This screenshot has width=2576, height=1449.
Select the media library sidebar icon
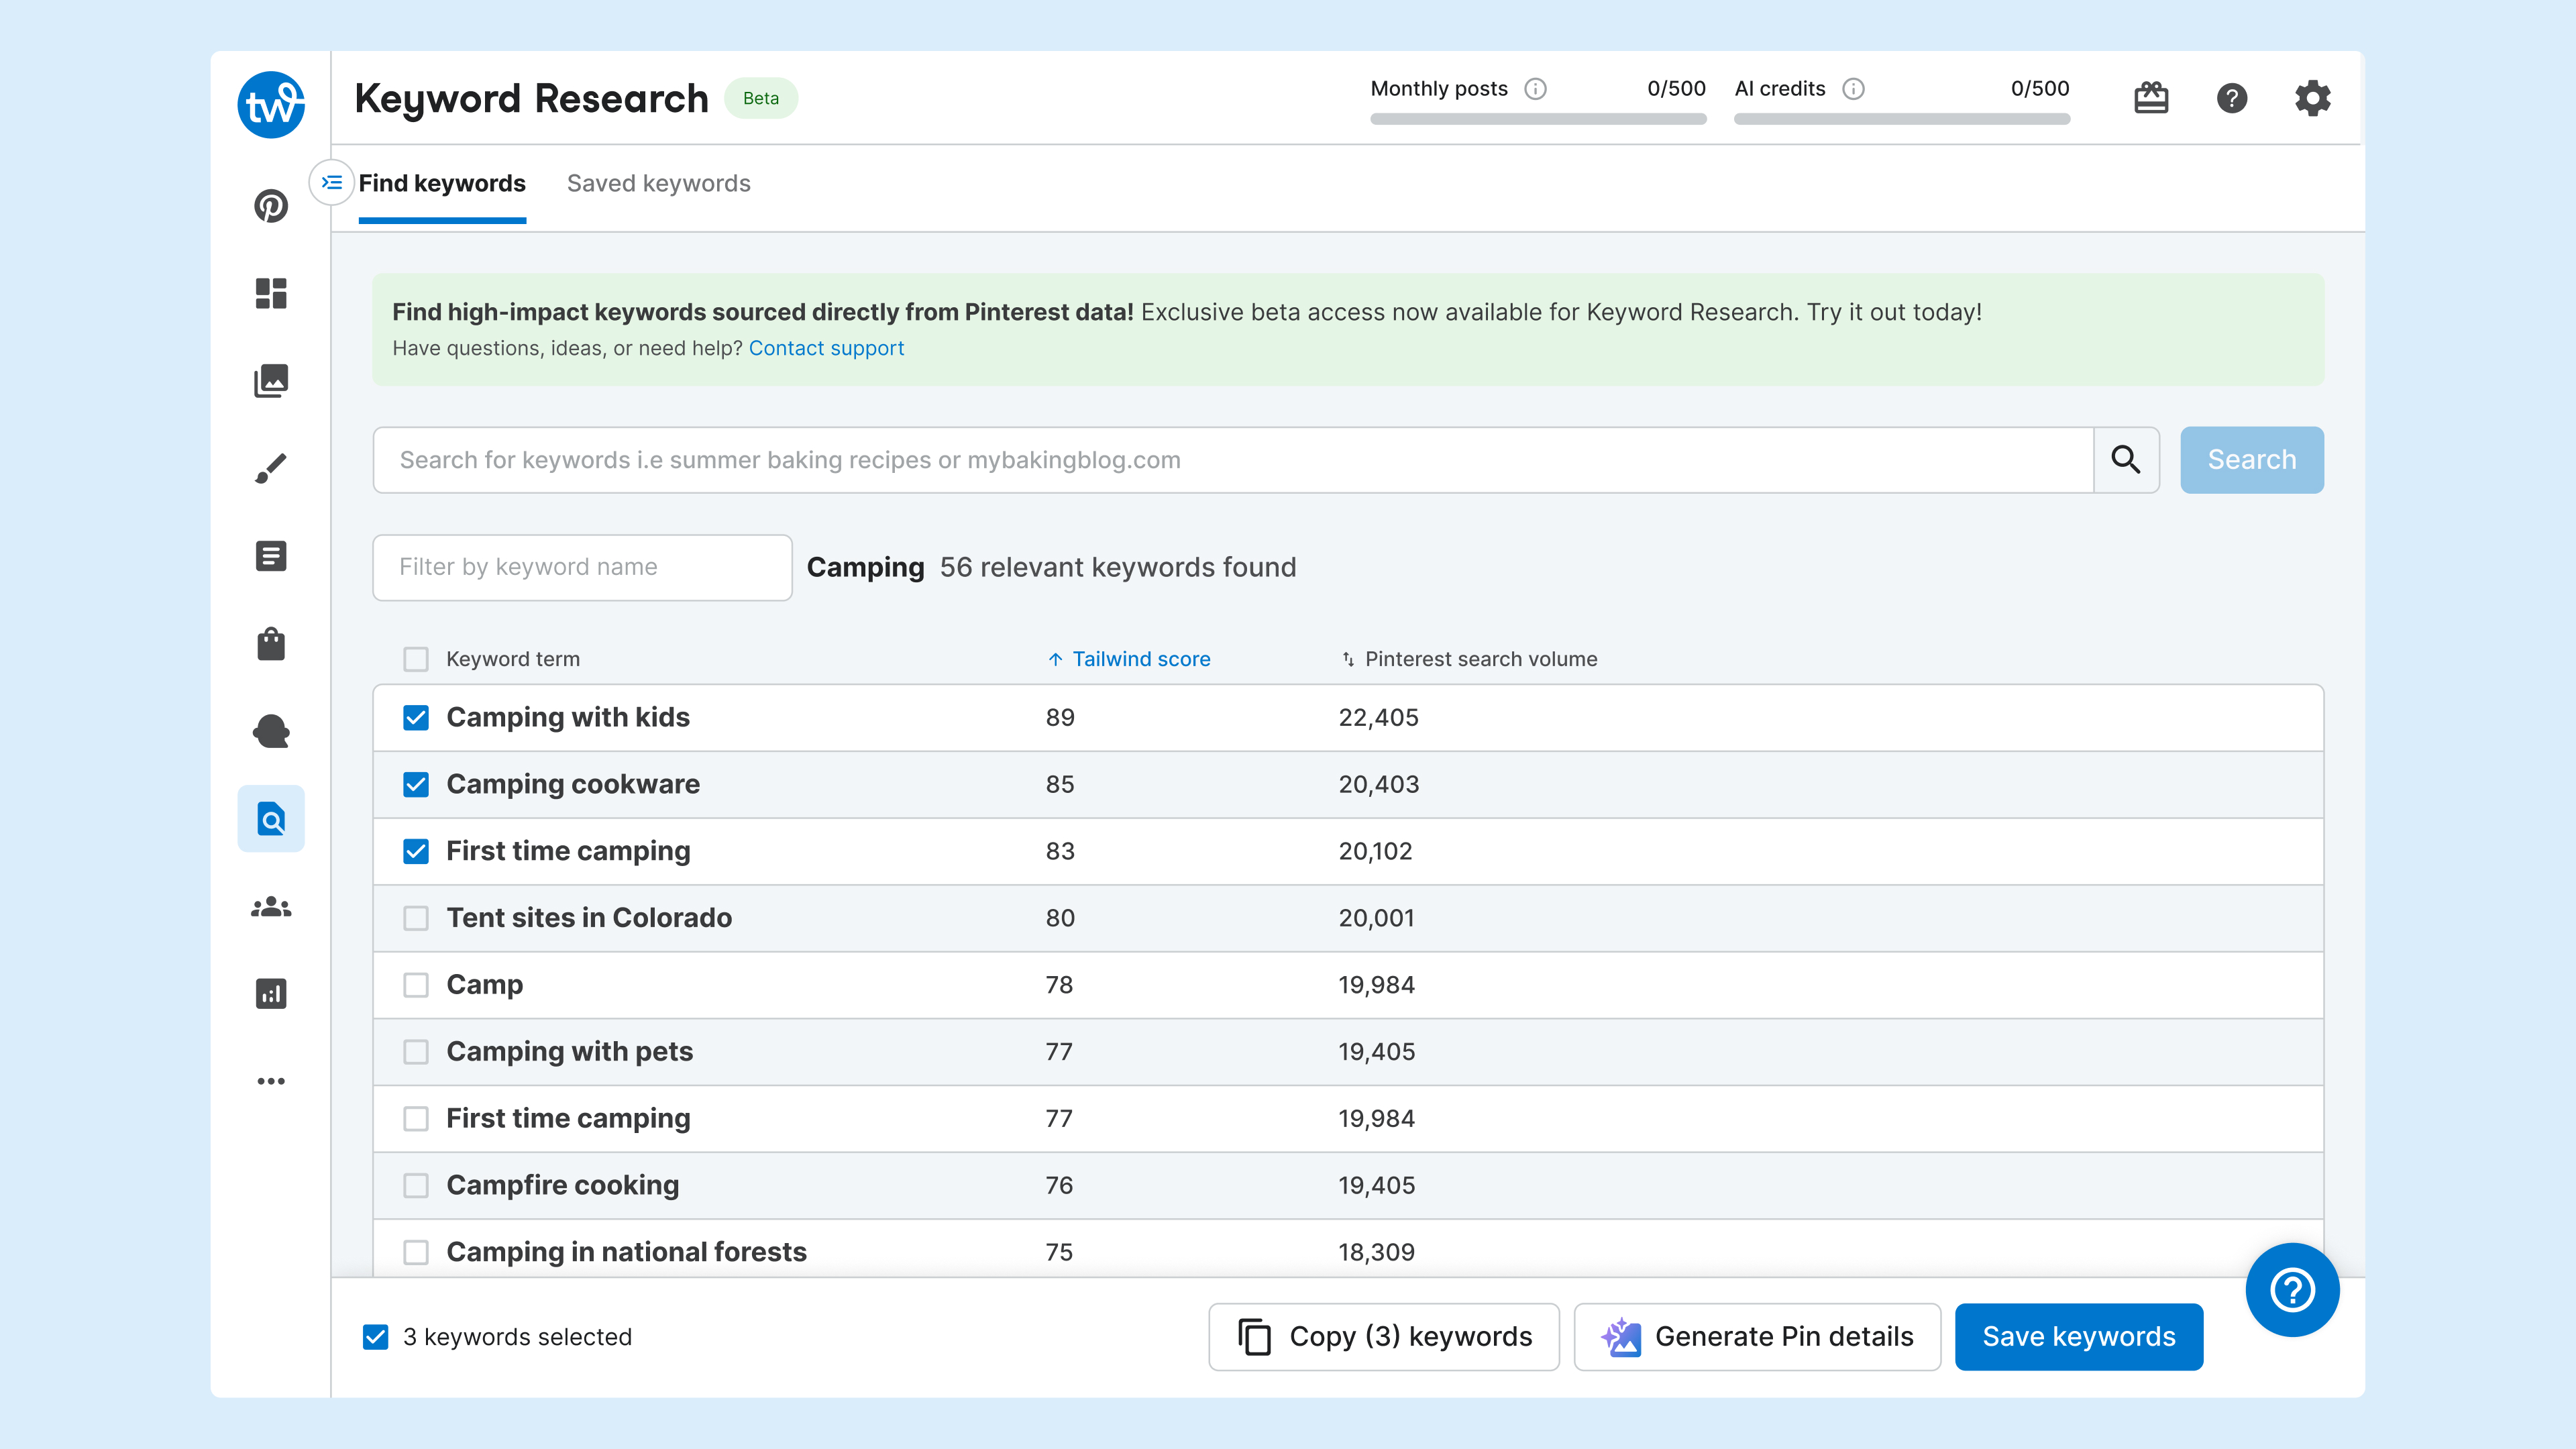click(x=271, y=380)
